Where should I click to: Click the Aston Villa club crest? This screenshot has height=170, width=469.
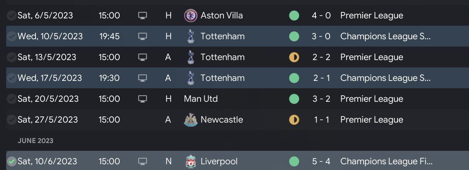pyautogui.click(x=190, y=16)
